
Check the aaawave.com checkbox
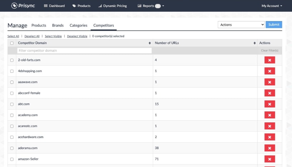click(12, 82)
